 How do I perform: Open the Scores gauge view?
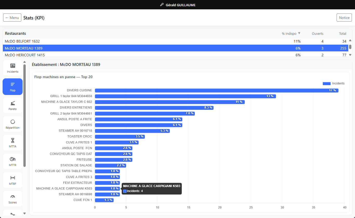coord(12,199)
